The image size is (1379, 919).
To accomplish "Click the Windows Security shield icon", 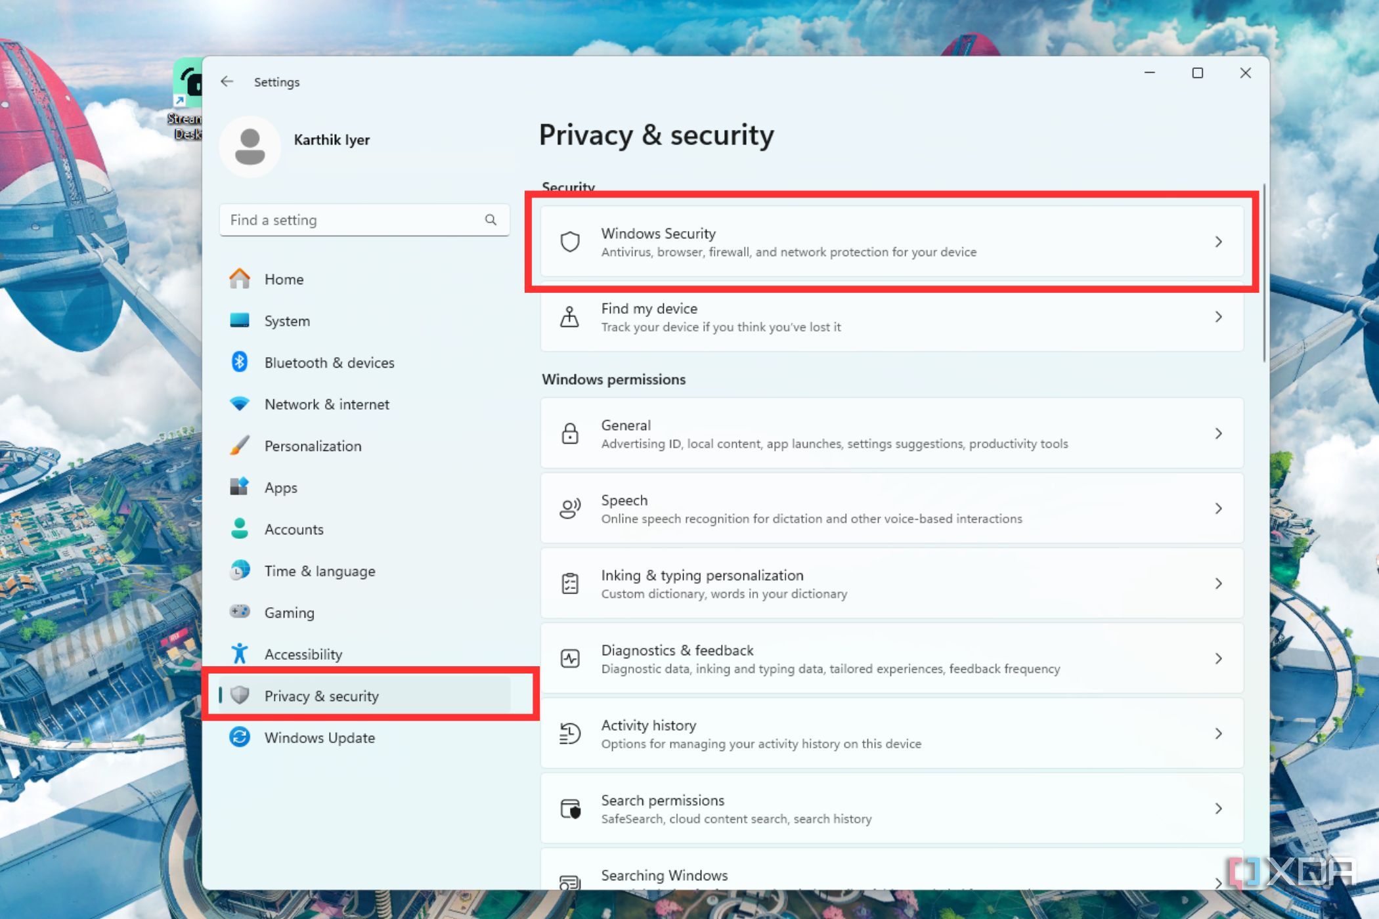I will coord(570,242).
